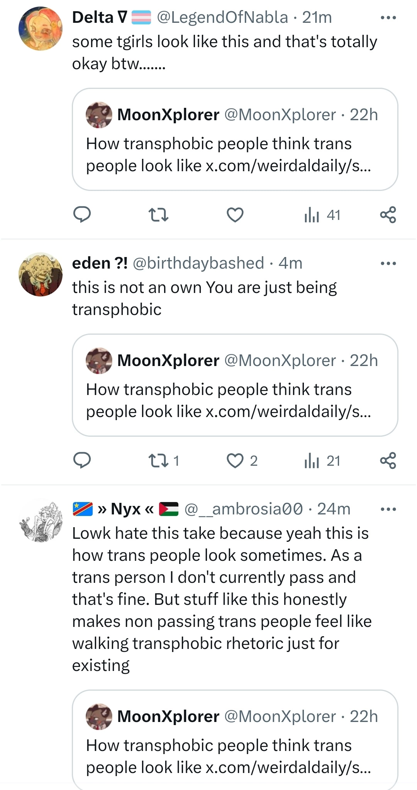The width and height of the screenshot is (417, 790).
Task: Open @LegendOfNabla profile handle
Action: click(x=222, y=18)
